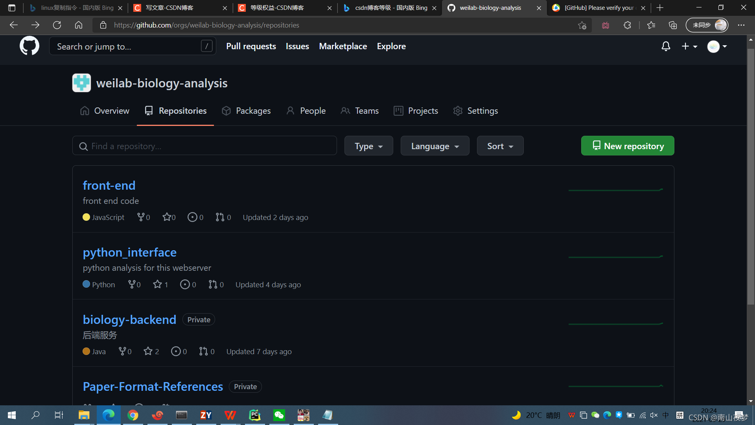Open the Projects tab
Viewport: 755px width, 425px height.
tap(416, 111)
